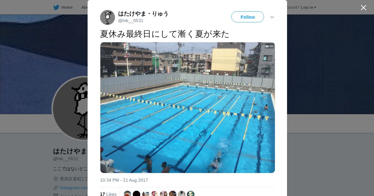Image resolution: width=374 pixels, height=196 pixels.
Task: Open the Log in dropdown
Action: point(308,7)
